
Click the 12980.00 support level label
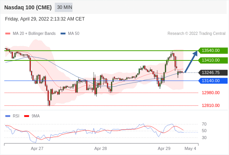(x=211, y=93)
